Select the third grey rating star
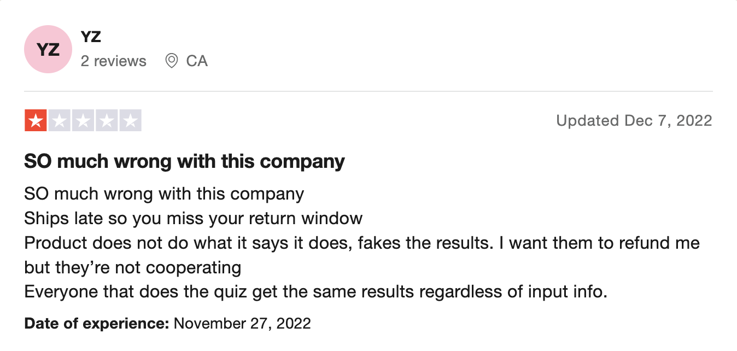The image size is (737, 351). point(83,120)
